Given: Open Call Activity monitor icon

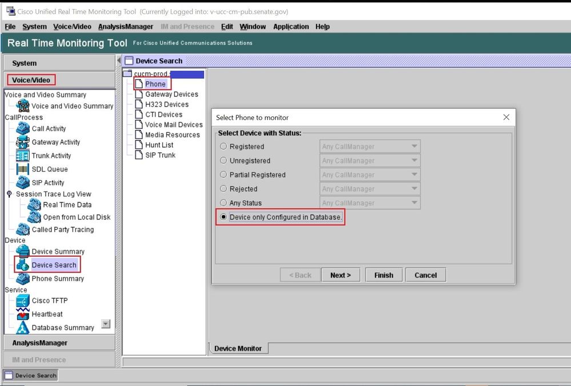Looking at the screenshot, I should click(x=23, y=128).
